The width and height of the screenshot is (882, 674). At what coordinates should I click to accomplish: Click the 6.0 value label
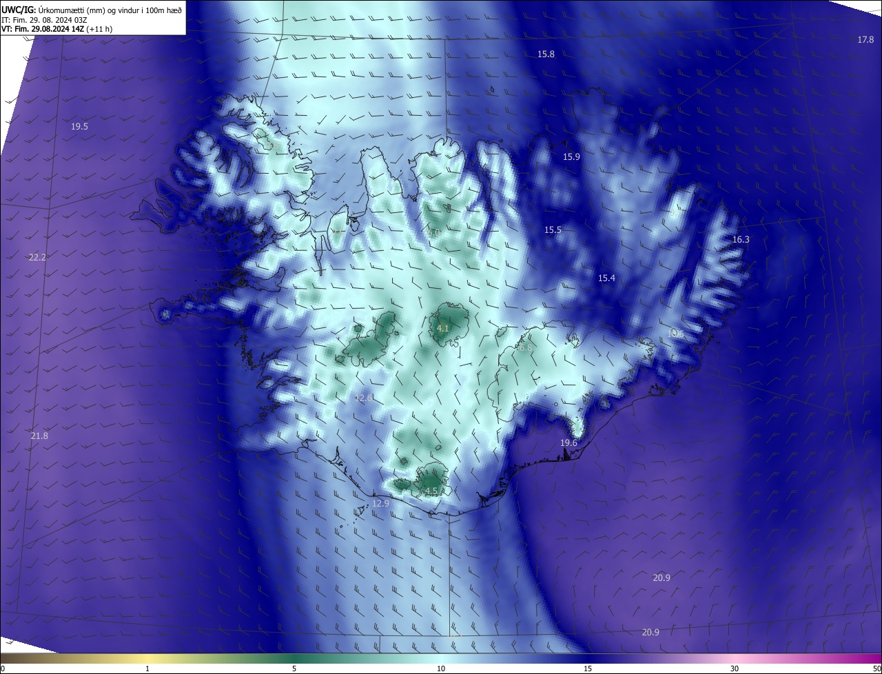[x=434, y=233]
